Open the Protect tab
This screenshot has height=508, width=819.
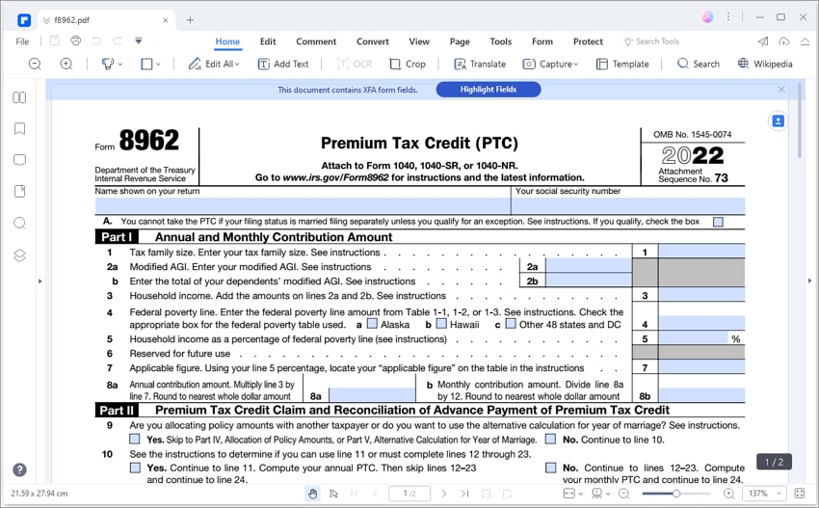pyautogui.click(x=588, y=41)
